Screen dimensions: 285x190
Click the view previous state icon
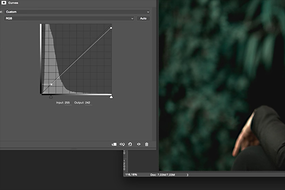click(122, 144)
